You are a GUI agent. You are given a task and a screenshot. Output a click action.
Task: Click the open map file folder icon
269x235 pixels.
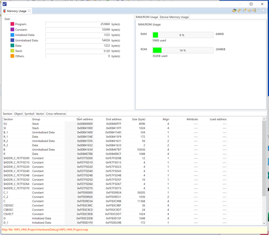click(x=235, y=10)
